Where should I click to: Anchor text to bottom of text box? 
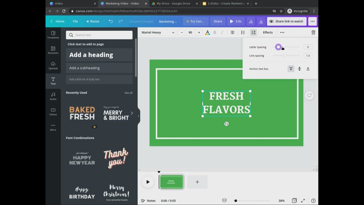click(291, 69)
